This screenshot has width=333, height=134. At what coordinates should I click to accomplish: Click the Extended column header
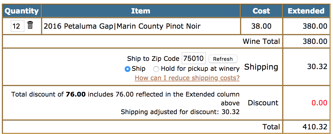tap(306, 11)
